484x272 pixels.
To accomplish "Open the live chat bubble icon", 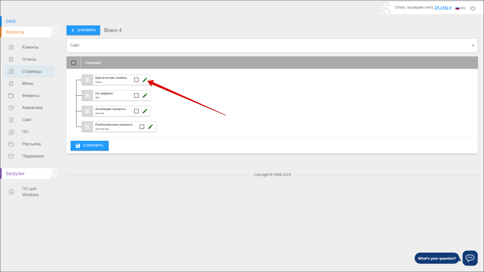I will [x=470, y=258].
